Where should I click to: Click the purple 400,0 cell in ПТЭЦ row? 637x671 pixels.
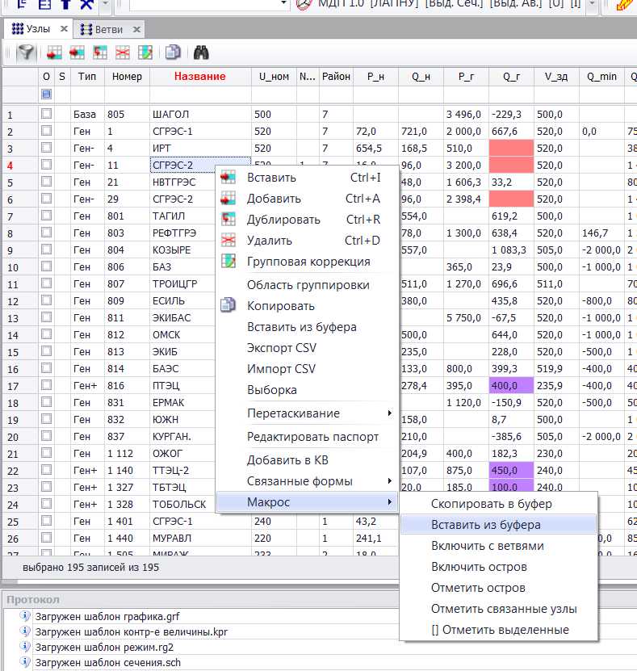click(x=511, y=386)
